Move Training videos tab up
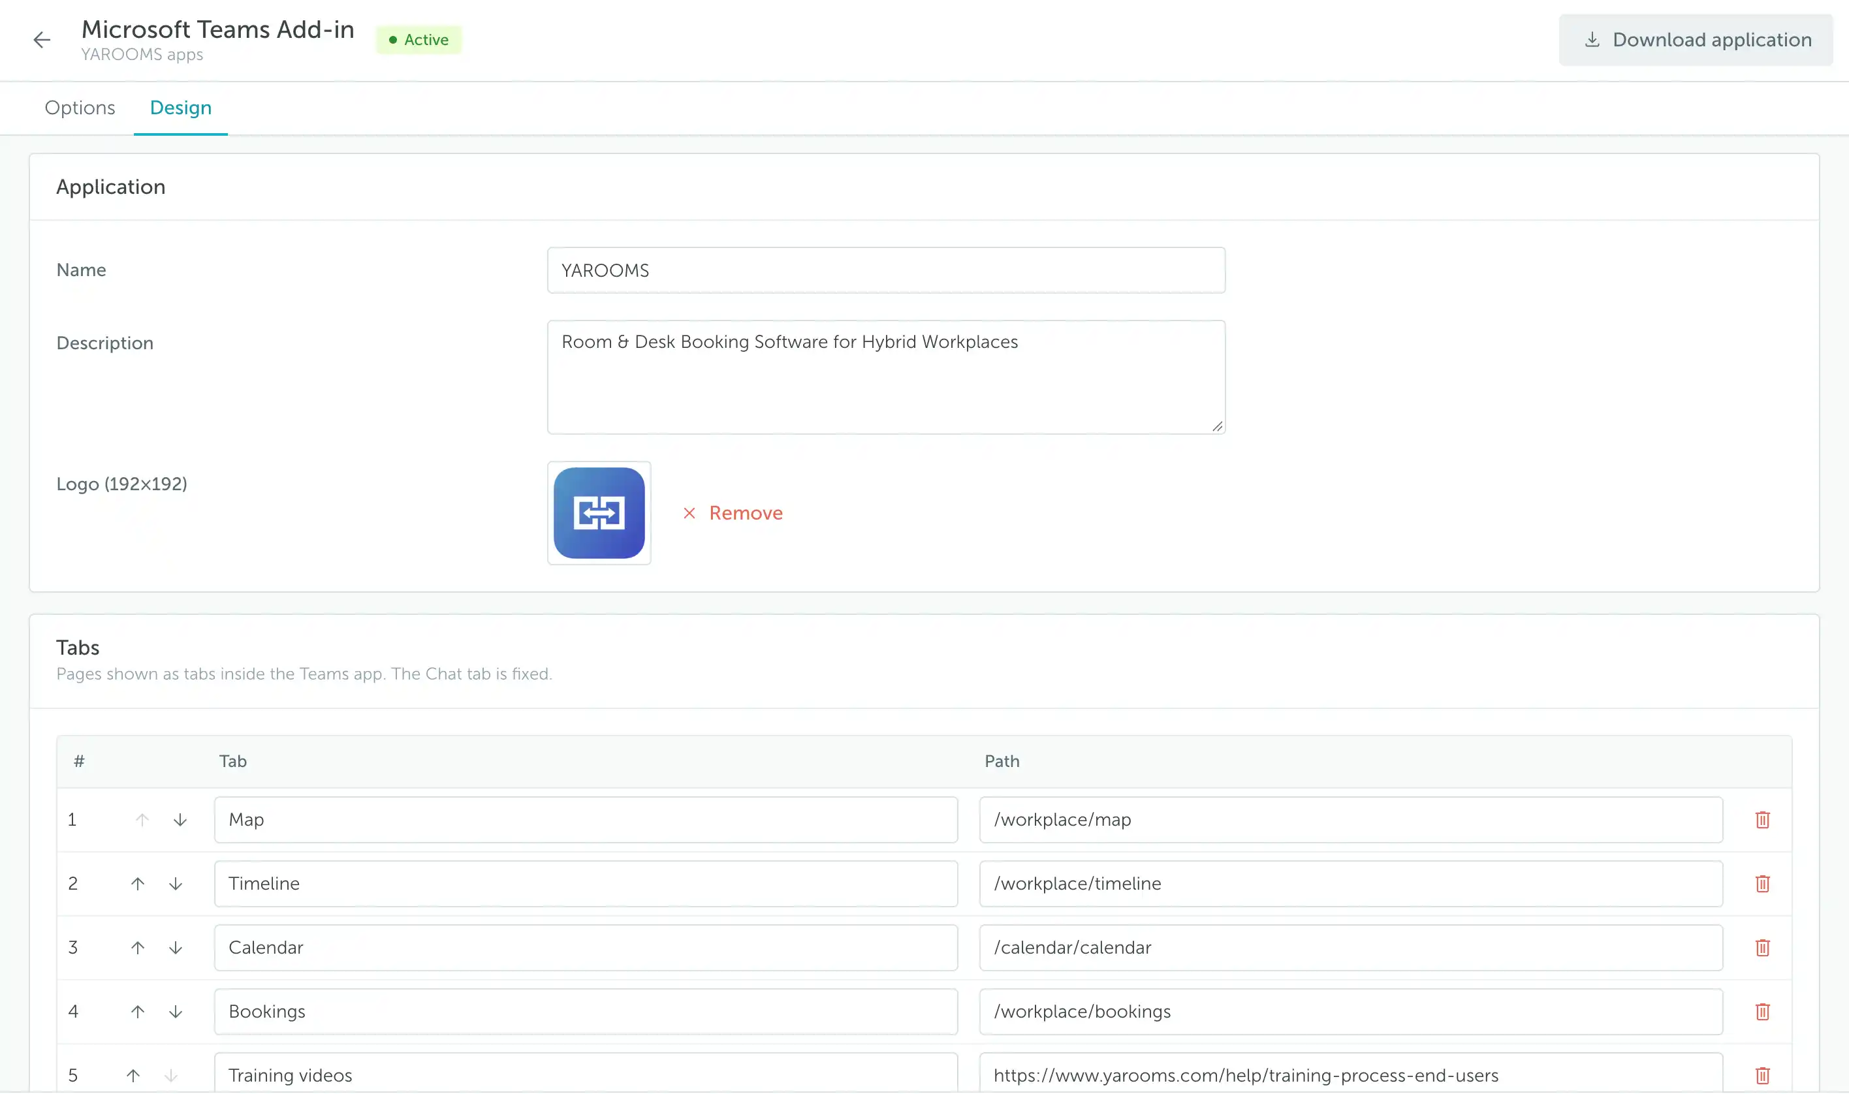The width and height of the screenshot is (1849, 1094). click(133, 1076)
